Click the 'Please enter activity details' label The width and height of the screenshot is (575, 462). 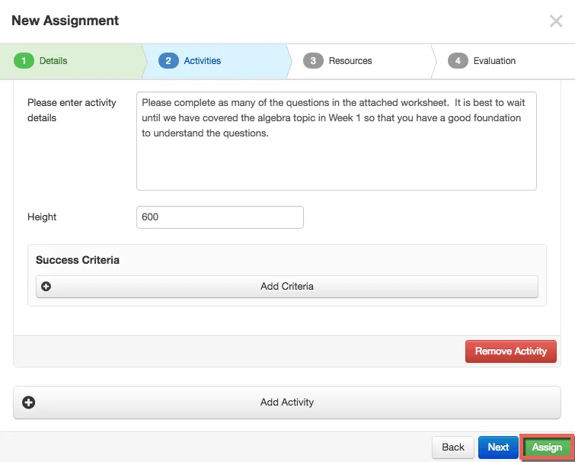[x=72, y=110]
